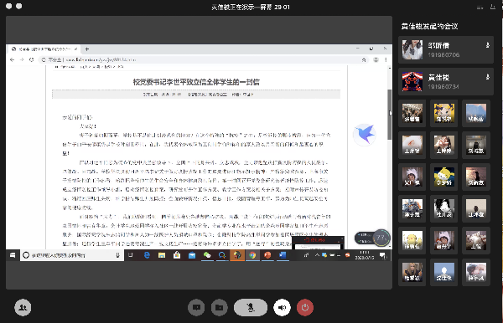Bookmark page with the star icon
Screen dimensions: 503x323
(364, 60)
